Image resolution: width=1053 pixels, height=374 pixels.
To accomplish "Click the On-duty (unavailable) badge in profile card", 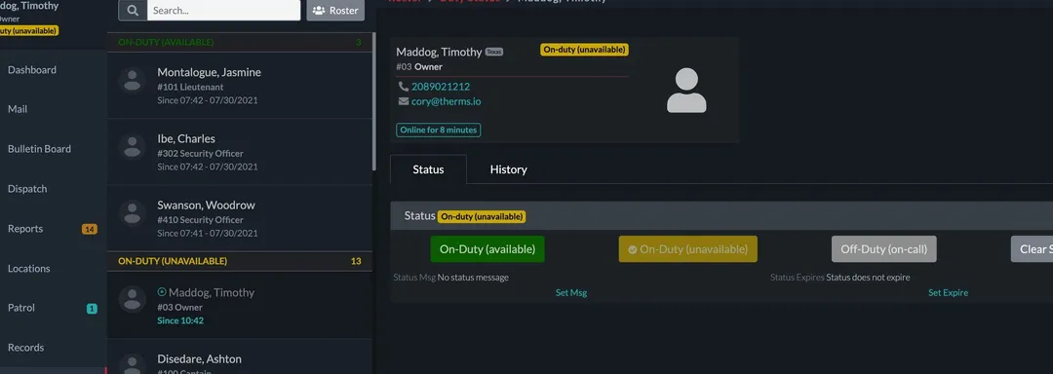I will 584,50.
